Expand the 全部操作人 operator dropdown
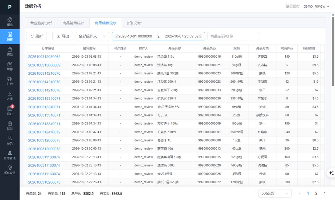The width and height of the screenshot is (335, 200). 93,36
